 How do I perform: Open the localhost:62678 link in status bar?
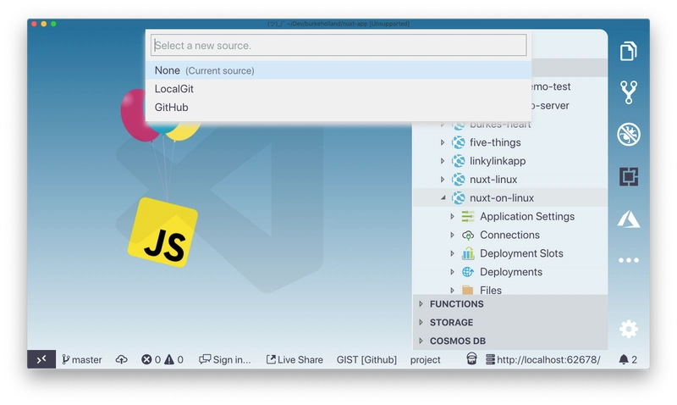[548, 359]
